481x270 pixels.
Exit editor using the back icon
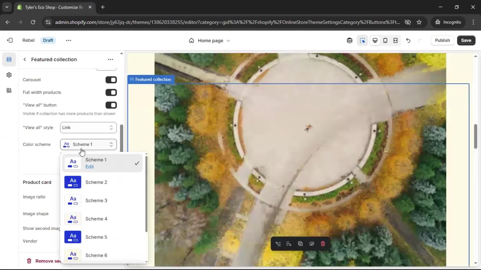click(x=10, y=40)
